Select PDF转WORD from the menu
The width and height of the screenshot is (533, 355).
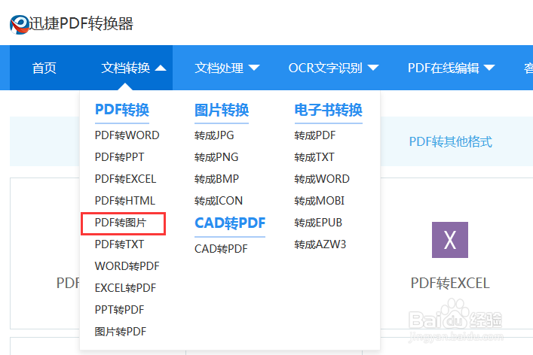tap(127, 135)
